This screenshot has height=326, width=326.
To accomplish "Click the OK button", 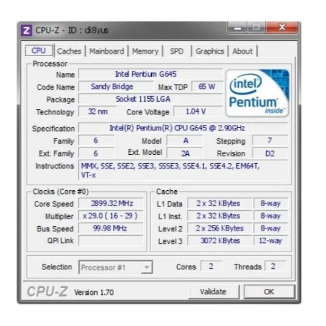I will [x=269, y=292].
